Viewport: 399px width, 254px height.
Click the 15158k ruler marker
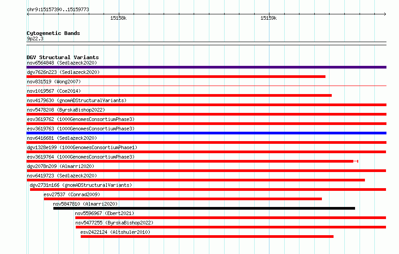(x=118, y=18)
